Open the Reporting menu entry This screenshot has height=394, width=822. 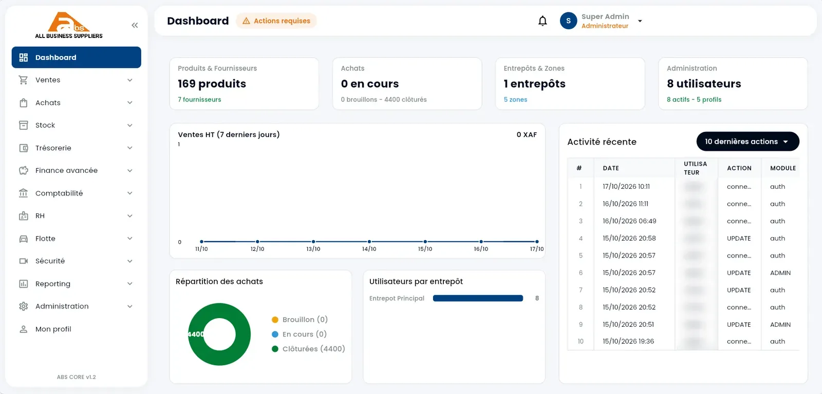pyautogui.click(x=77, y=284)
